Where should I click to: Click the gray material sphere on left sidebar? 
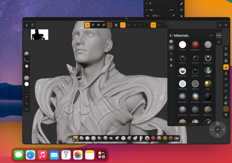click(x=27, y=78)
